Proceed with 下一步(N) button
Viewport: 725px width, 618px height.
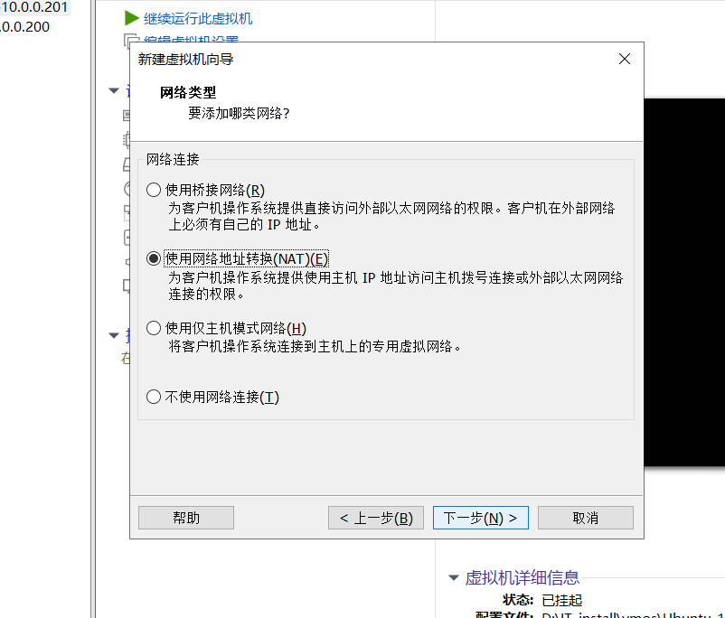click(x=480, y=518)
